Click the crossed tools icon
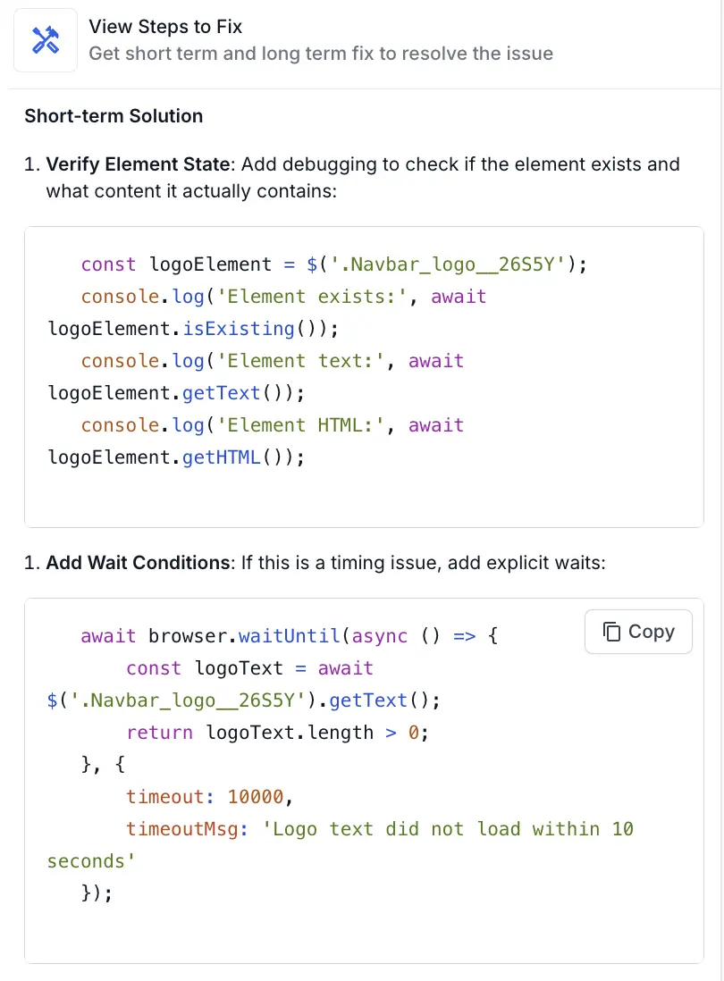 coord(45,40)
